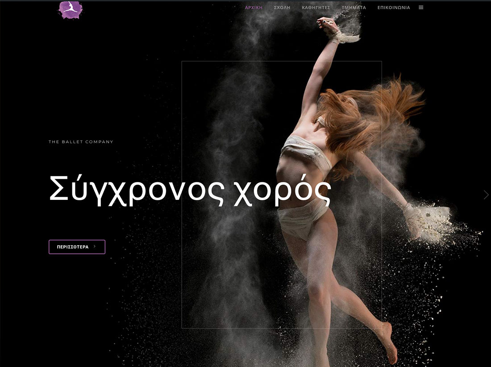Go to the ΑΡΧΙΚΗ home page
Image resolution: width=491 pixels, height=367 pixels.
pos(254,8)
